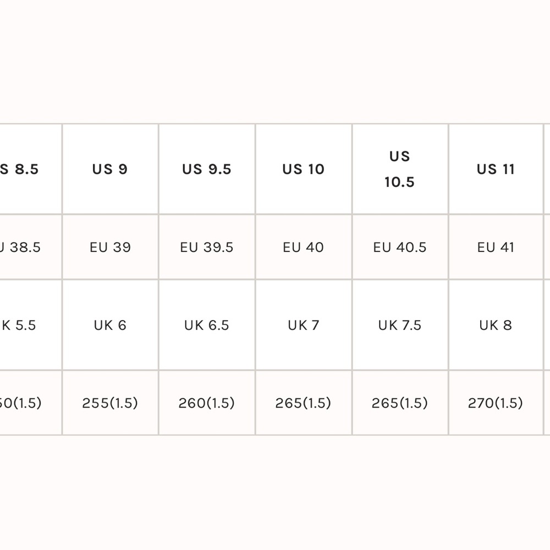Image resolution: width=550 pixels, height=550 pixels.
Task: Pick the UK 6 size cell
Action: (x=110, y=325)
